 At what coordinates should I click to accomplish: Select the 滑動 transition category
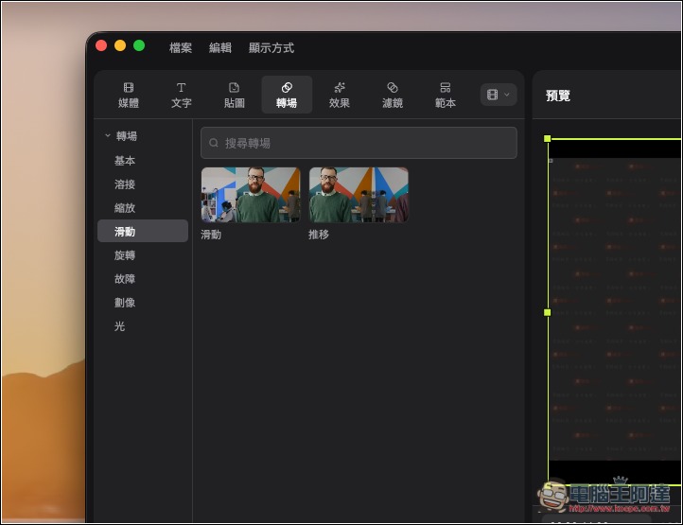(x=143, y=231)
